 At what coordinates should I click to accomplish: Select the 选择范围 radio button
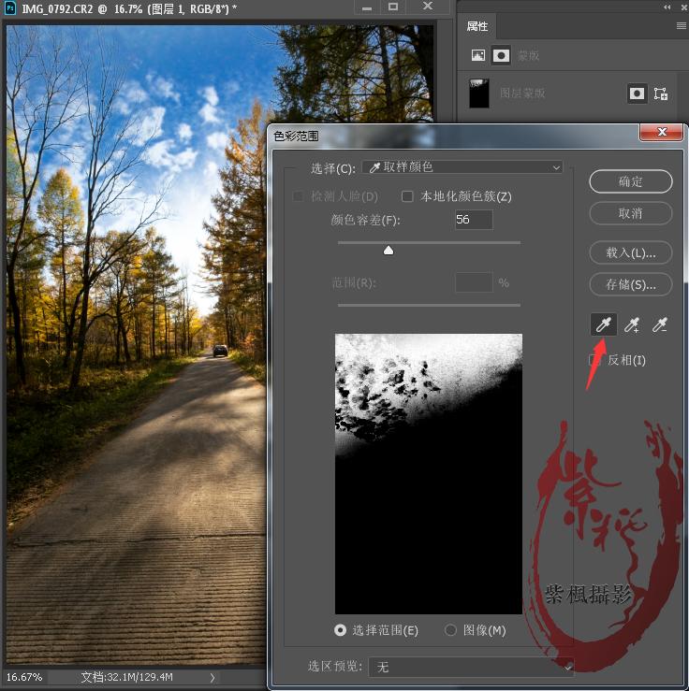coord(340,630)
